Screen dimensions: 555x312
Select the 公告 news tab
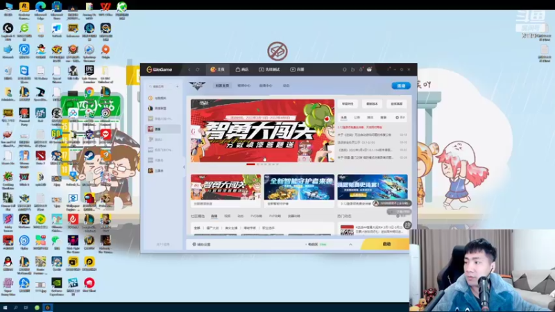click(x=357, y=117)
